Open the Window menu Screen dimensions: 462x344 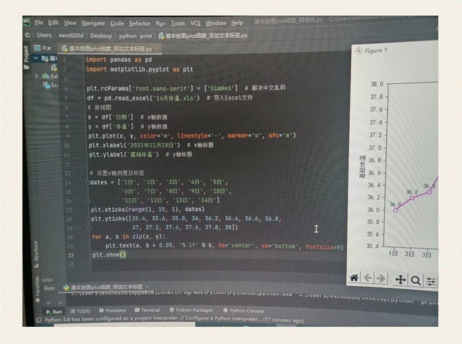point(216,23)
